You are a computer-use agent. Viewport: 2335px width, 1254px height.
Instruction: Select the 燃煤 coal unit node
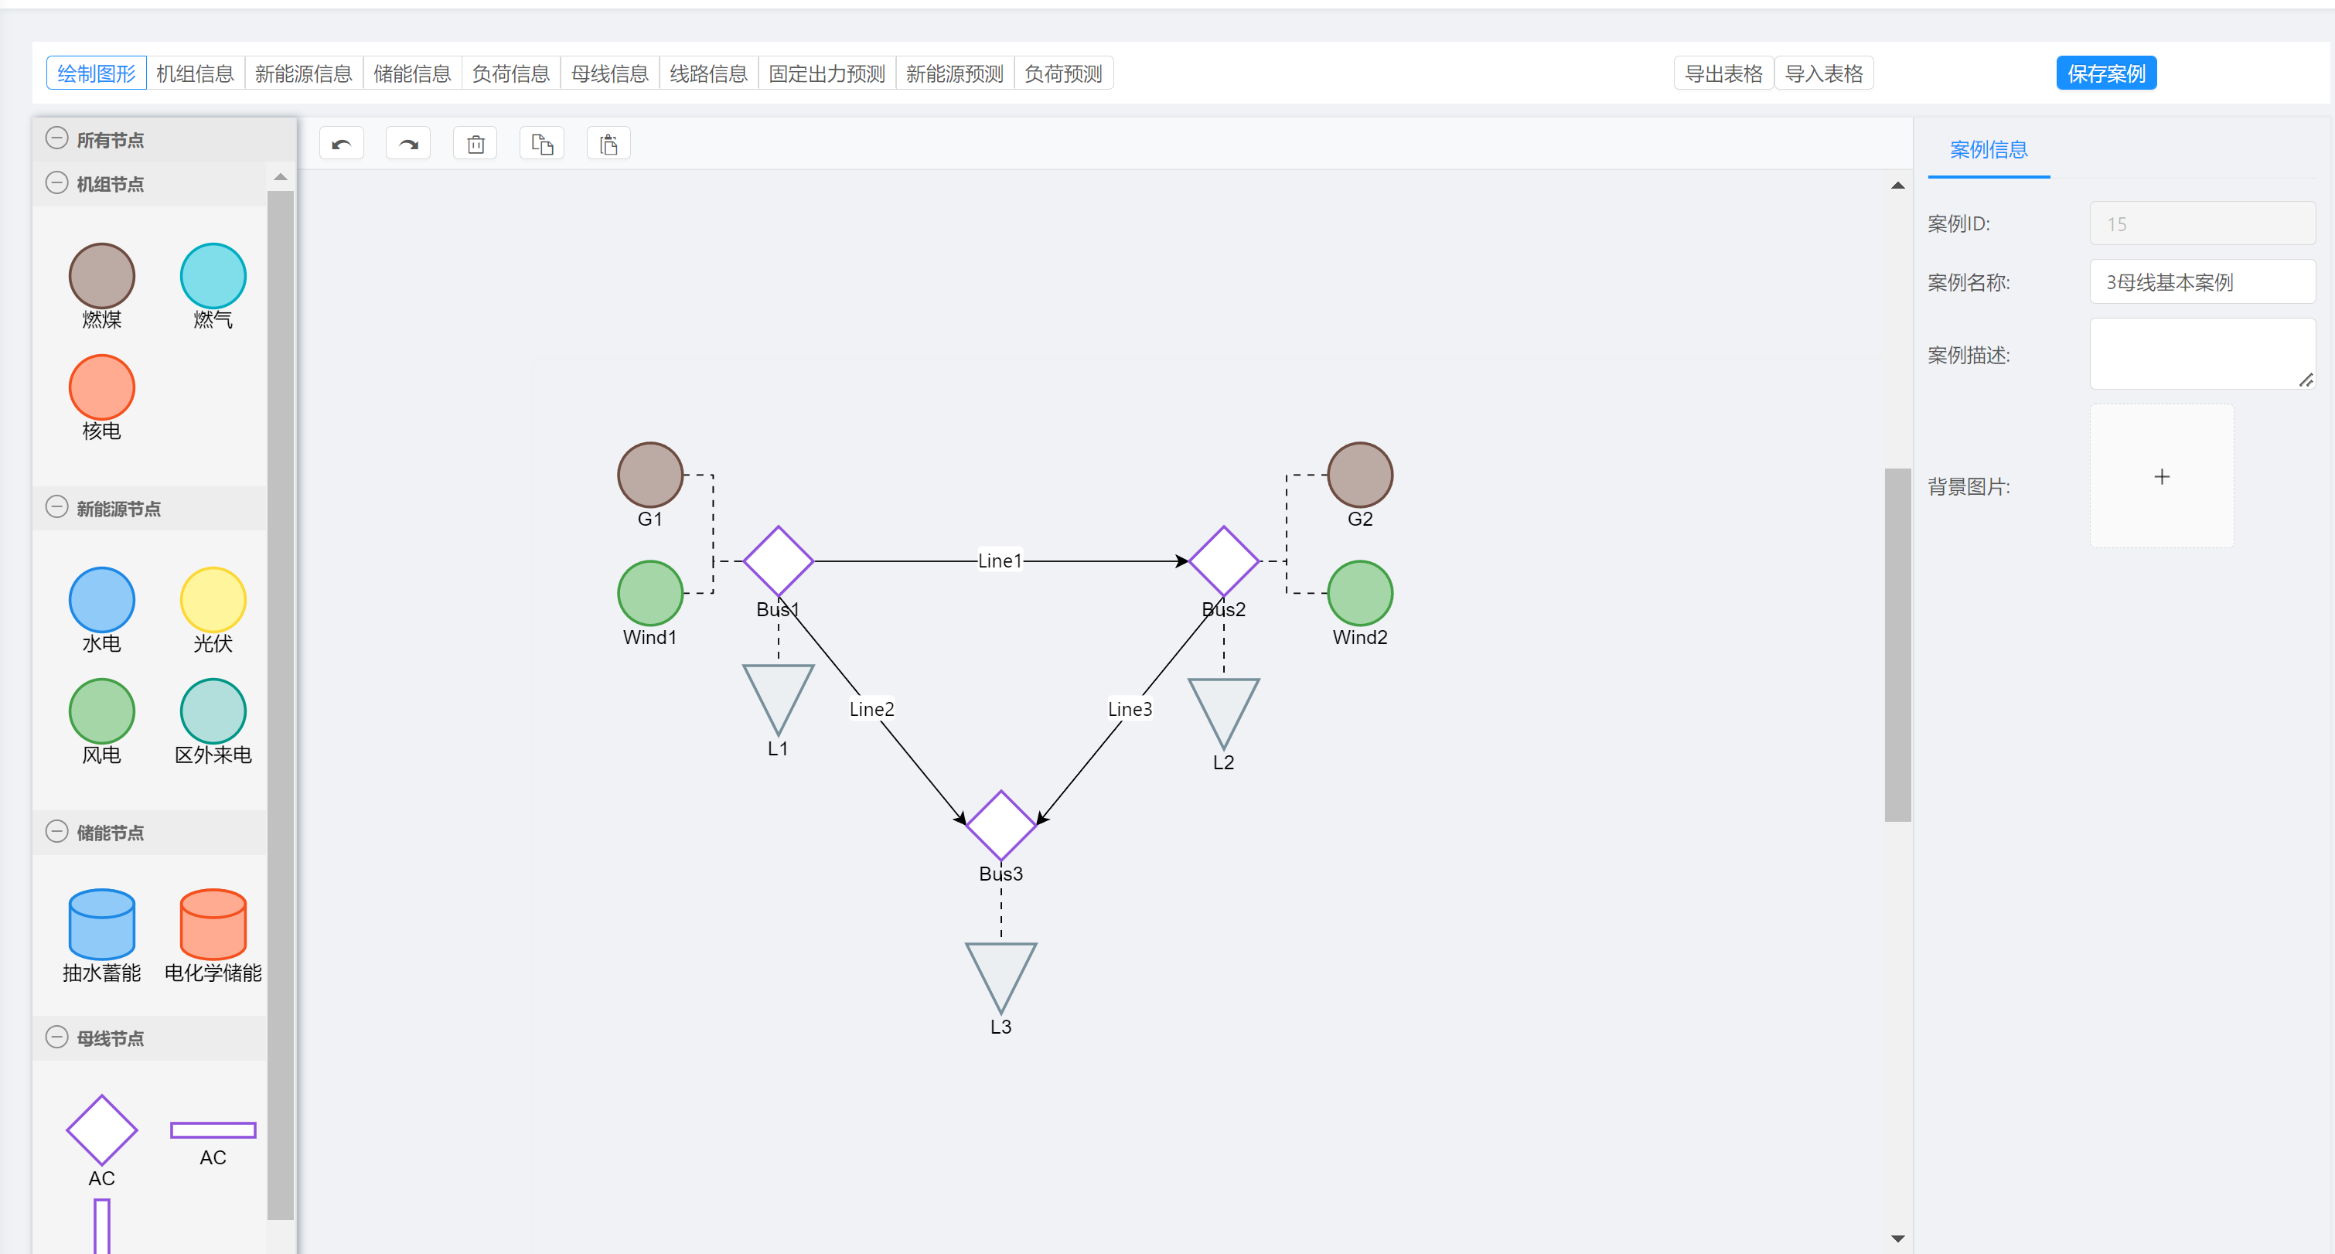(101, 276)
